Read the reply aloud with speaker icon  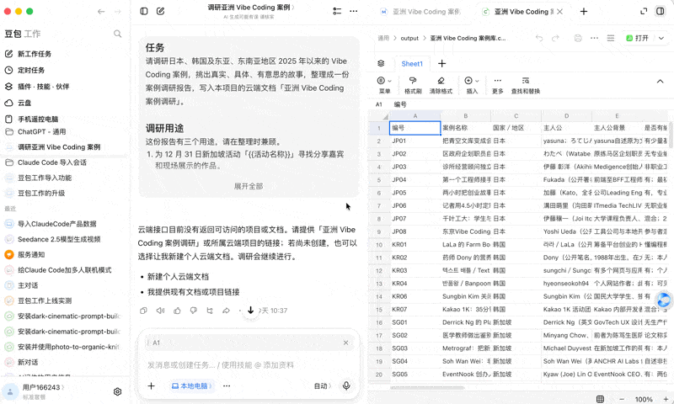160,311
